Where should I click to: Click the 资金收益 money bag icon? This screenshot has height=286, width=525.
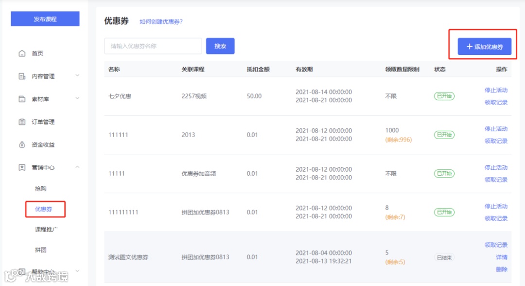[x=22, y=144]
